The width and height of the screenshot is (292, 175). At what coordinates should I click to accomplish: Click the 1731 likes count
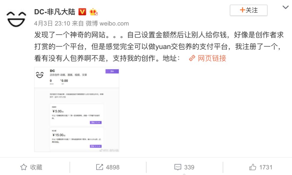266,167
